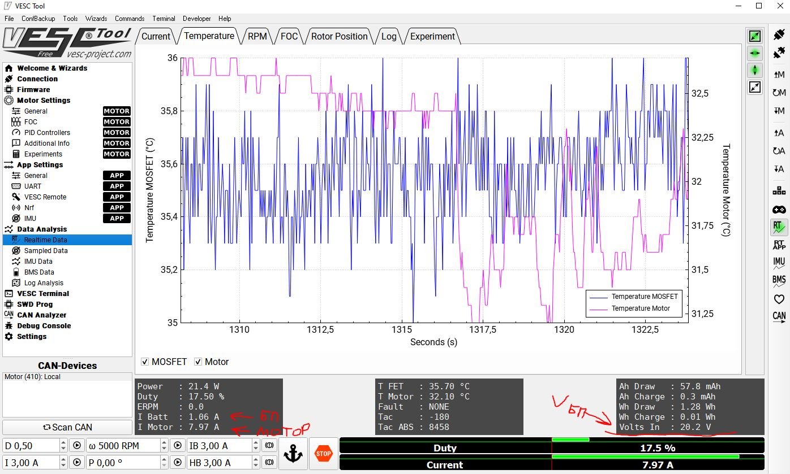790x474 pixels.
Task: Uncheck the MOSFET checkbox
Action: click(145, 362)
